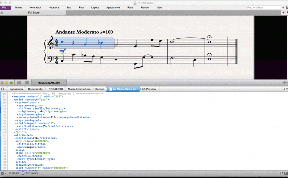Select the mf dynamic marking

pyautogui.click(x=62, y=51)
